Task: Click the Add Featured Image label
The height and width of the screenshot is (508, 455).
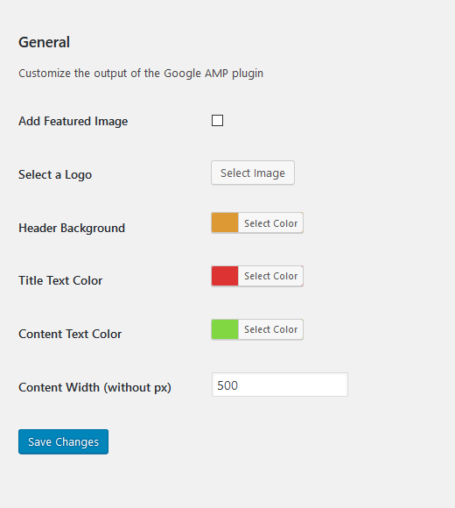Action: [73, 121]
